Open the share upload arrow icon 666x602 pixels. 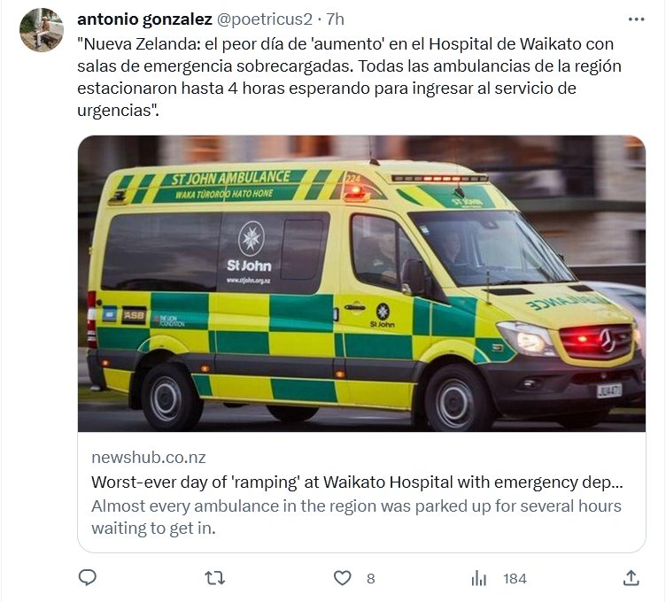pyautogui.click(x=631, y=578)
